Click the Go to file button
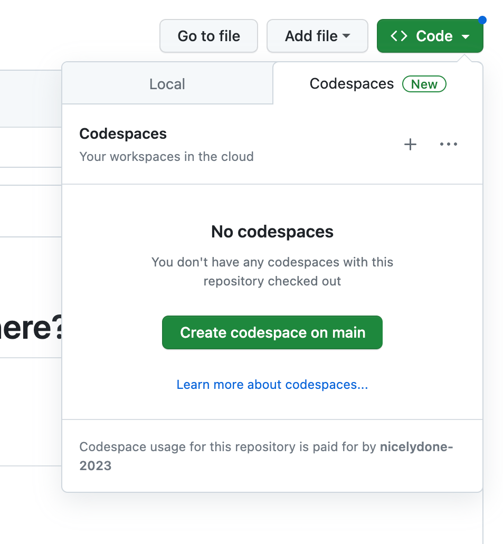The image size is (503, 544). 208,36
